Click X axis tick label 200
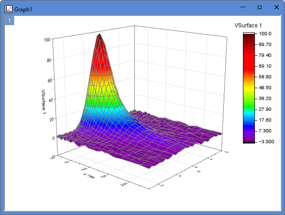 (x=124, y=184)
